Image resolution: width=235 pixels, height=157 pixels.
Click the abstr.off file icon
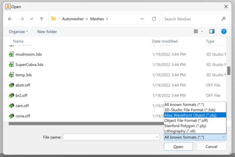click(x=11, y=85)
